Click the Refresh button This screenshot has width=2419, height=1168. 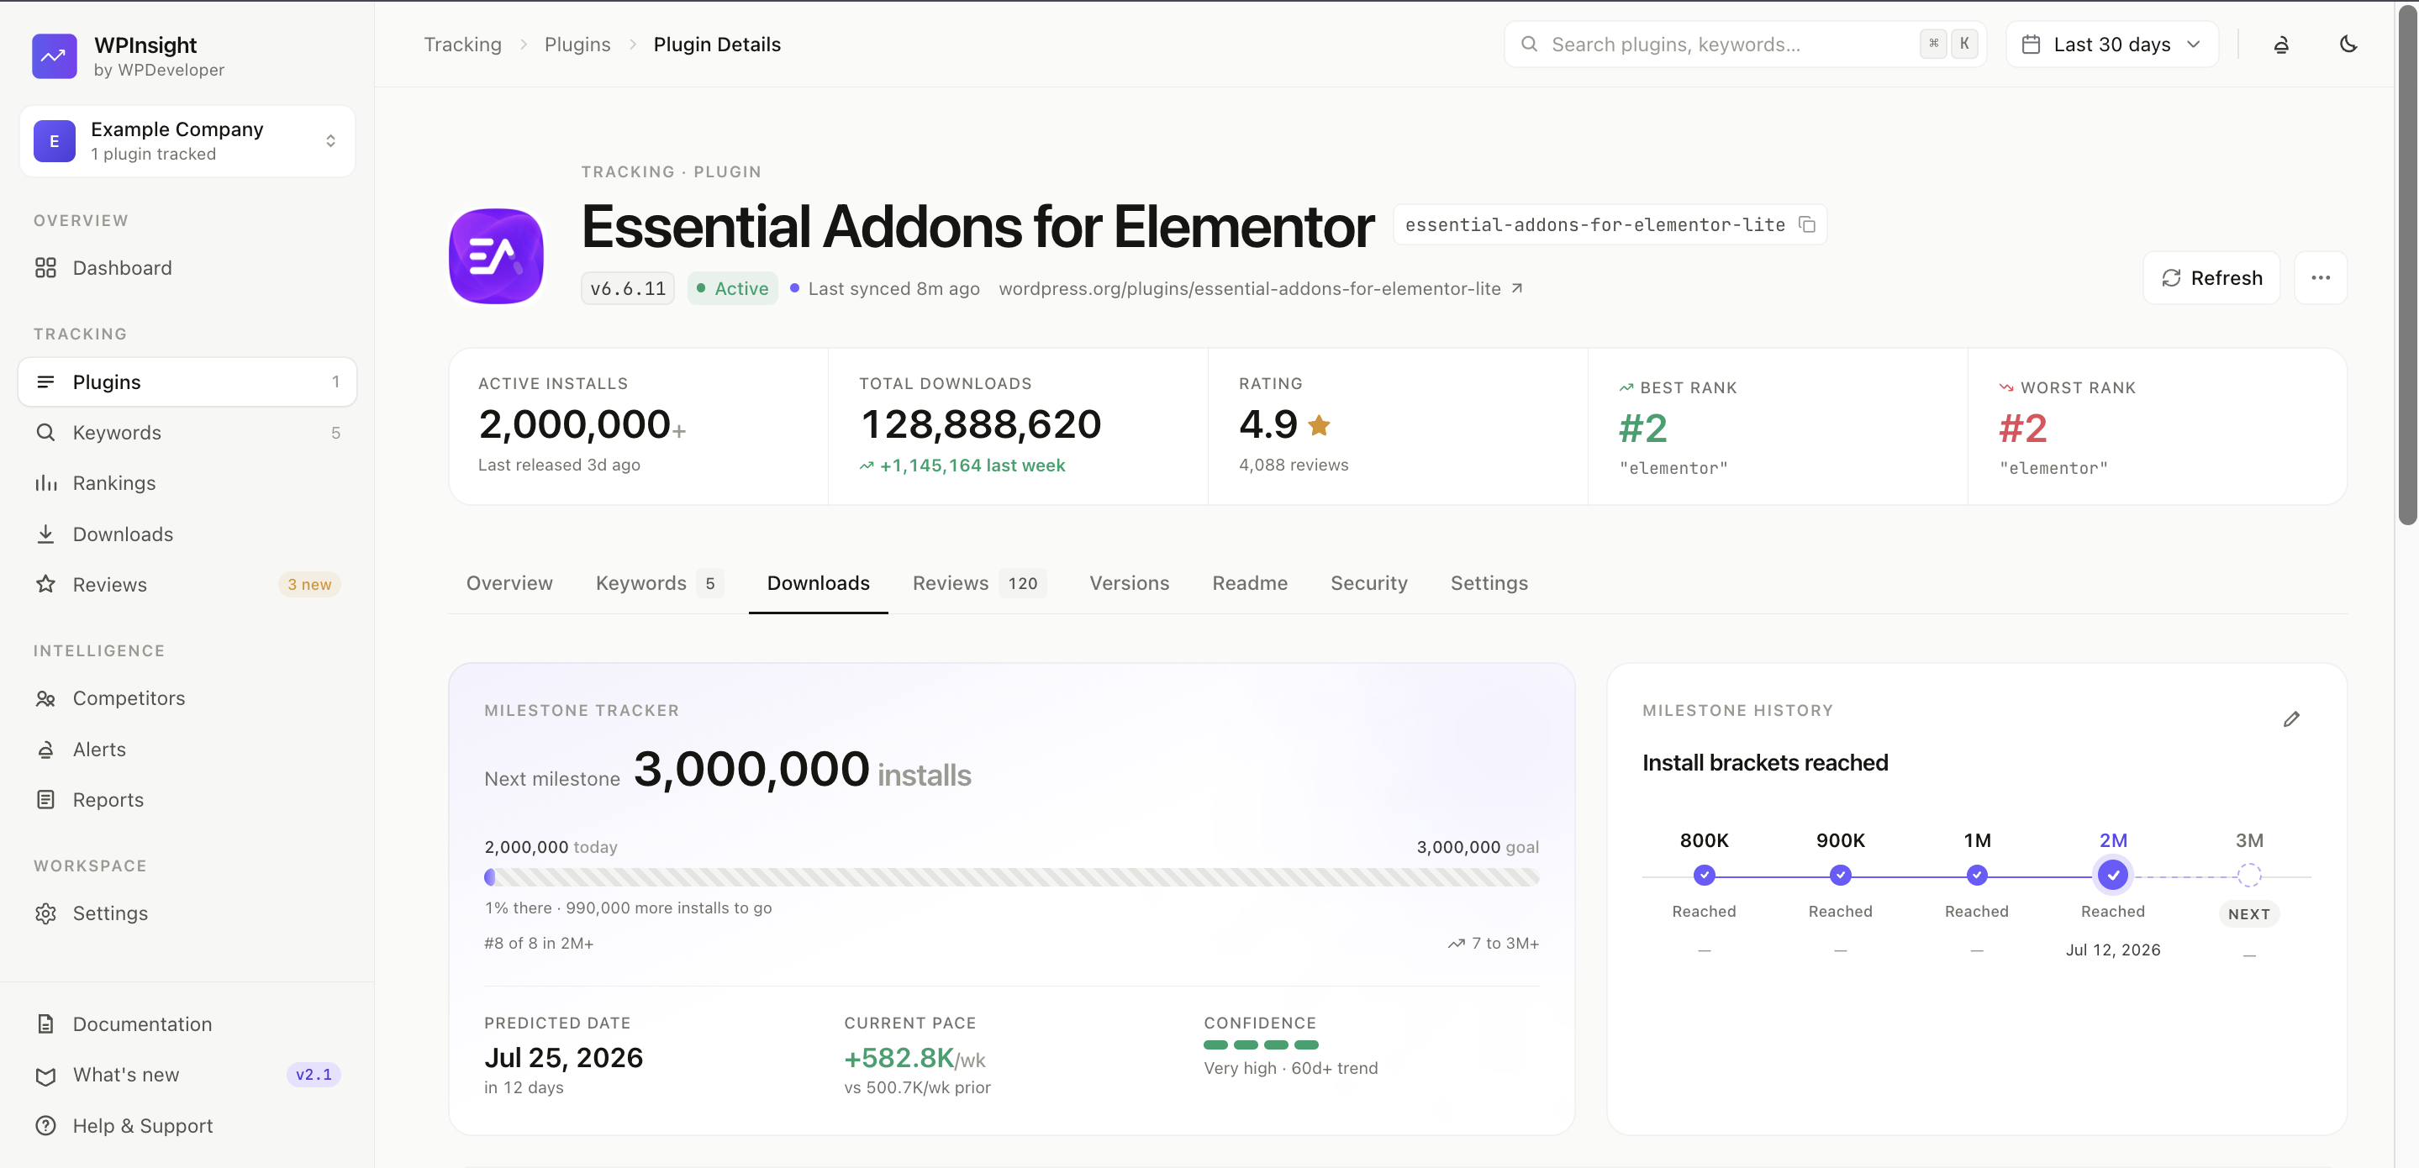(x=2211, y=278)
